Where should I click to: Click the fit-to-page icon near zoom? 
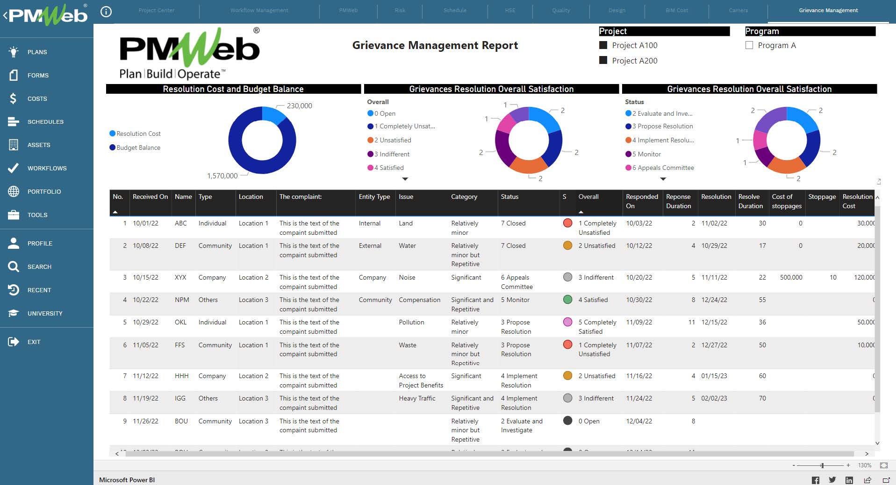884,465
